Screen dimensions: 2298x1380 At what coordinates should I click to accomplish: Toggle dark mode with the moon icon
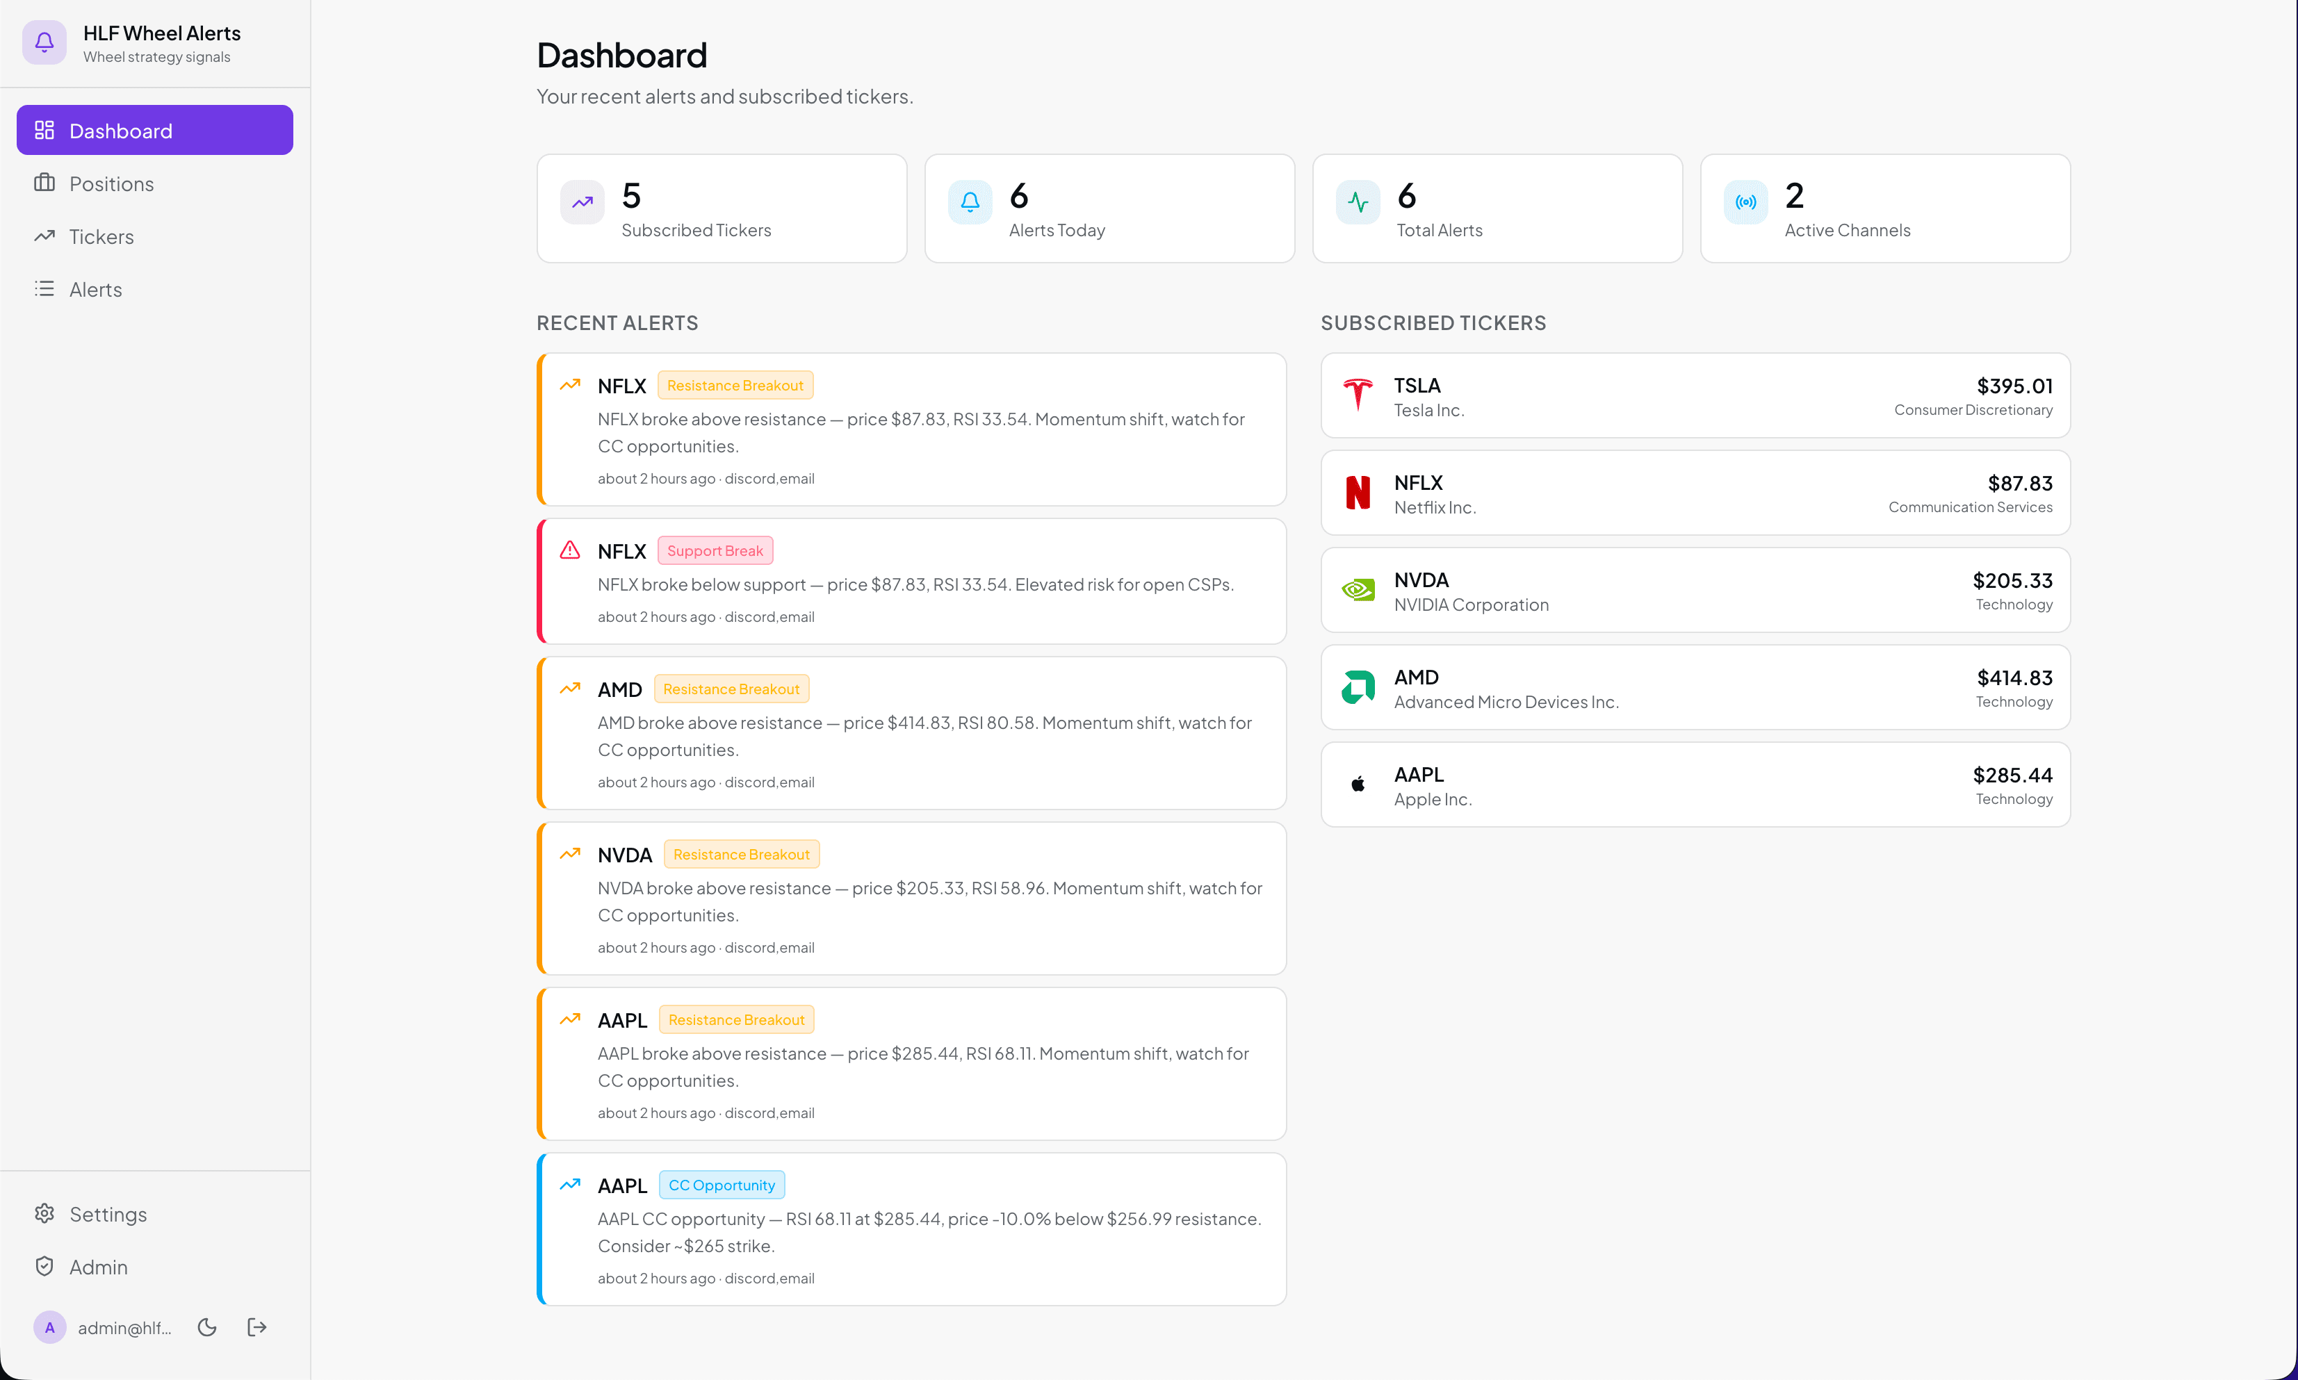pos(207,1327)
